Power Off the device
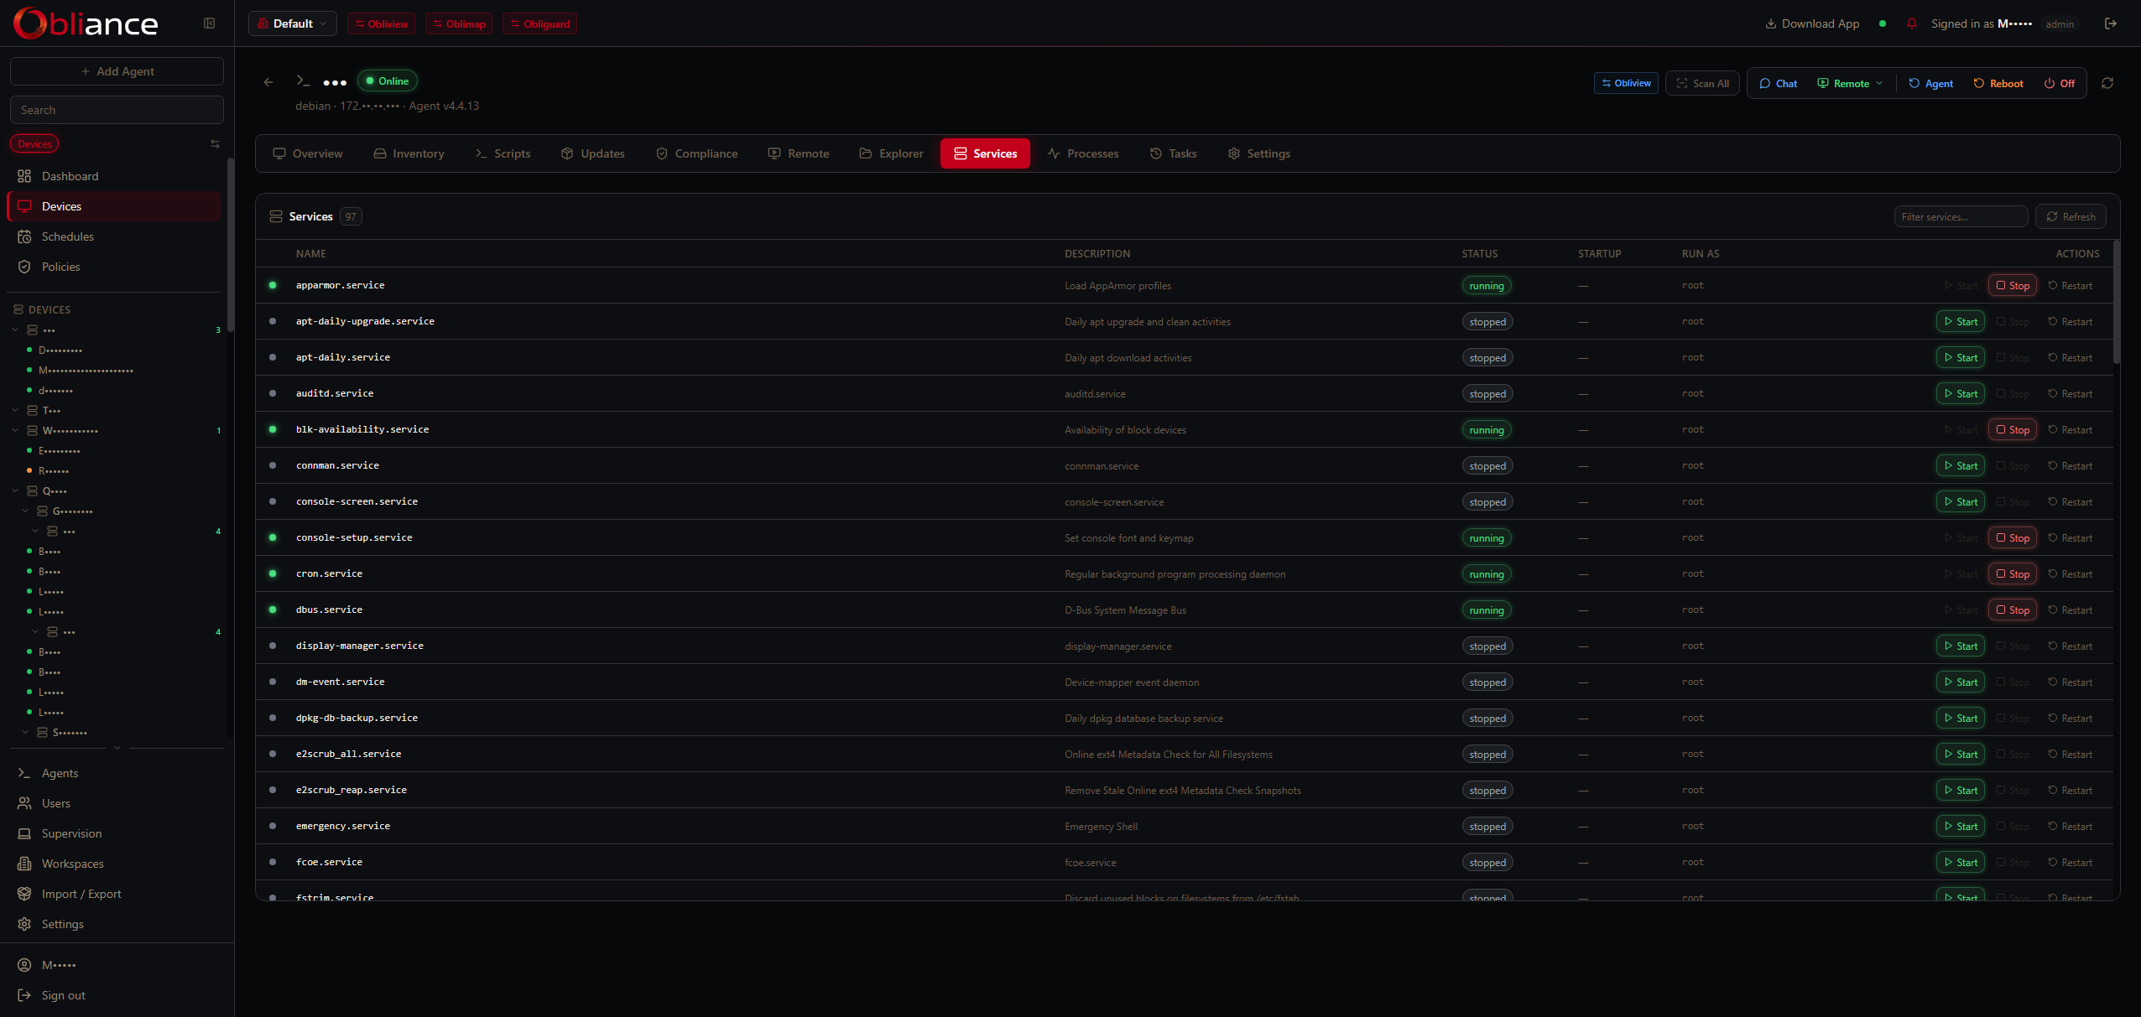The height and width of the screenshot is (1017, 2141). (x=2059, y=83)
